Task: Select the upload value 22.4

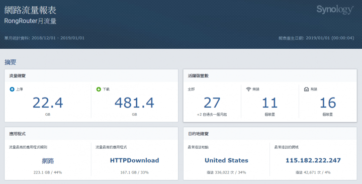Action: (48, 103)
